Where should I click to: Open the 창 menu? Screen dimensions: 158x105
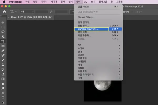click(x=112, y=2)
